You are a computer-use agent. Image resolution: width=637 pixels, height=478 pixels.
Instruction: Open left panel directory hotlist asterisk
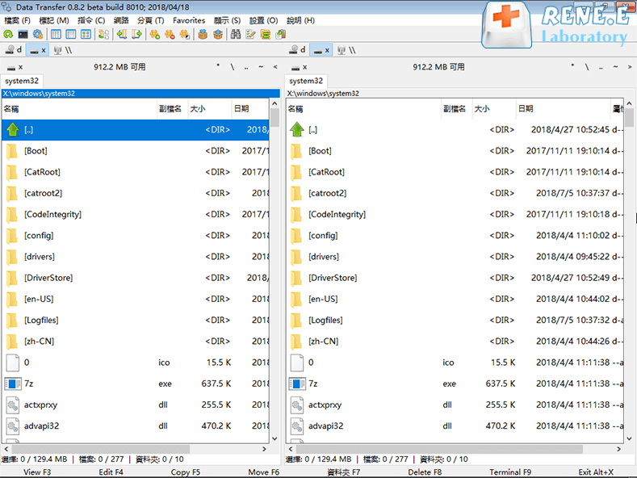tap(218, 66)
